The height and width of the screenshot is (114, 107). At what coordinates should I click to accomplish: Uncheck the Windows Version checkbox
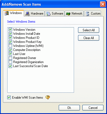coord(10,30)
